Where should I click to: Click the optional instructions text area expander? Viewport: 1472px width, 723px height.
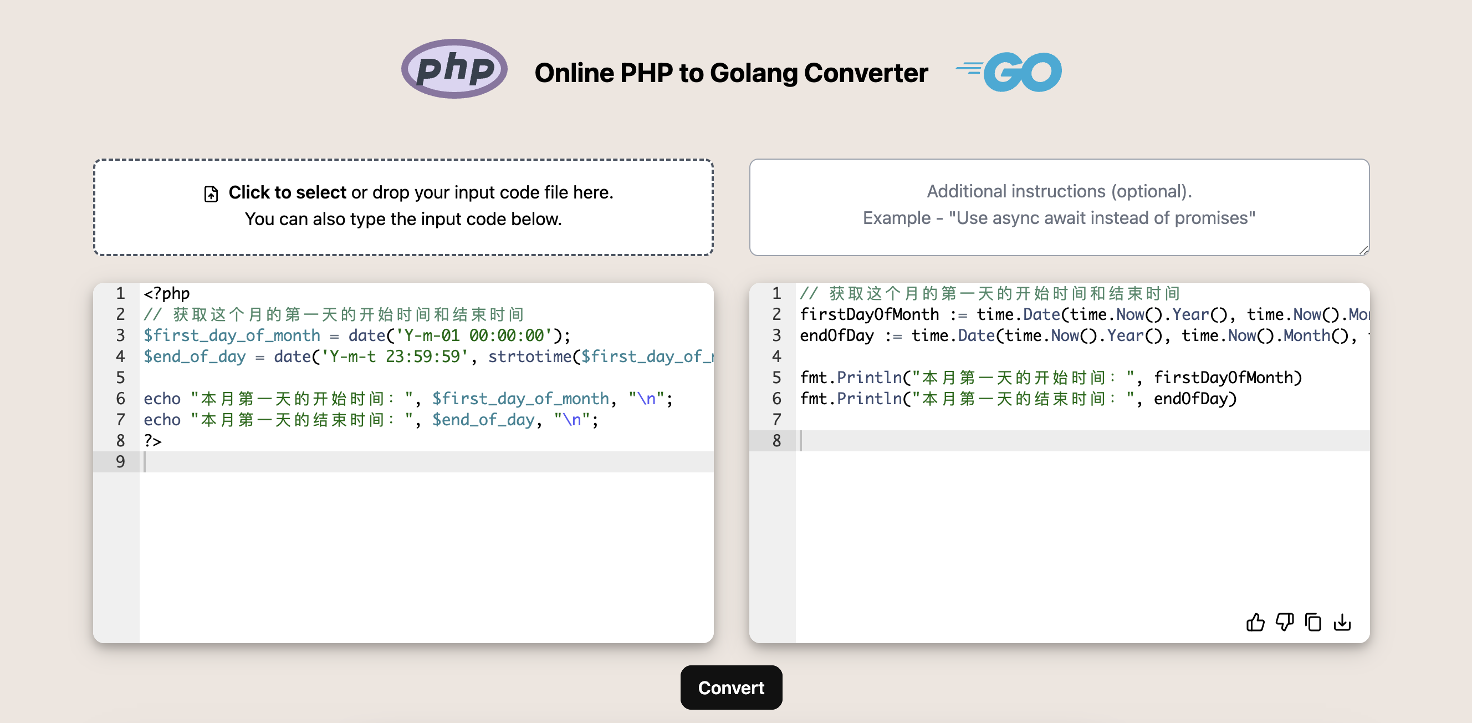click(1363, 251)
